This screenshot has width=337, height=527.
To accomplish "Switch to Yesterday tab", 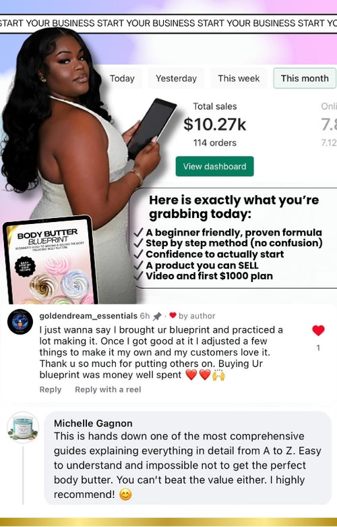I will [176, 78].
